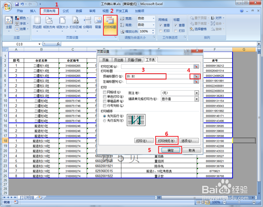Screen dimensions: 263x207
Task: Click range selector for top title rows
Action: [196, 76]
